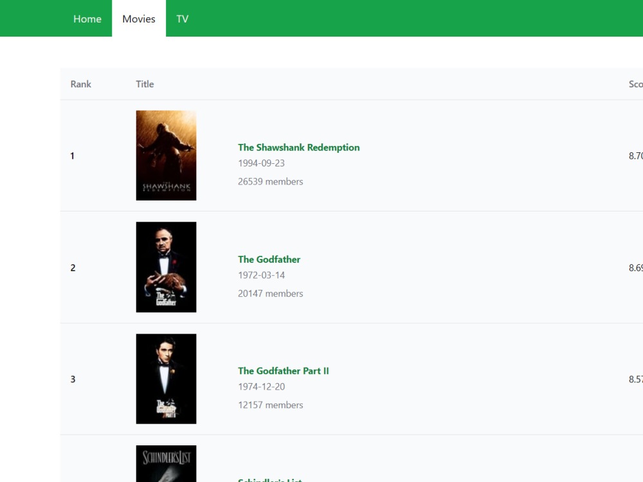This screenshot has height=482, width=643.
Task: Click rank number 3 cell
Action: pyautogui.click(x=73, y=379)
